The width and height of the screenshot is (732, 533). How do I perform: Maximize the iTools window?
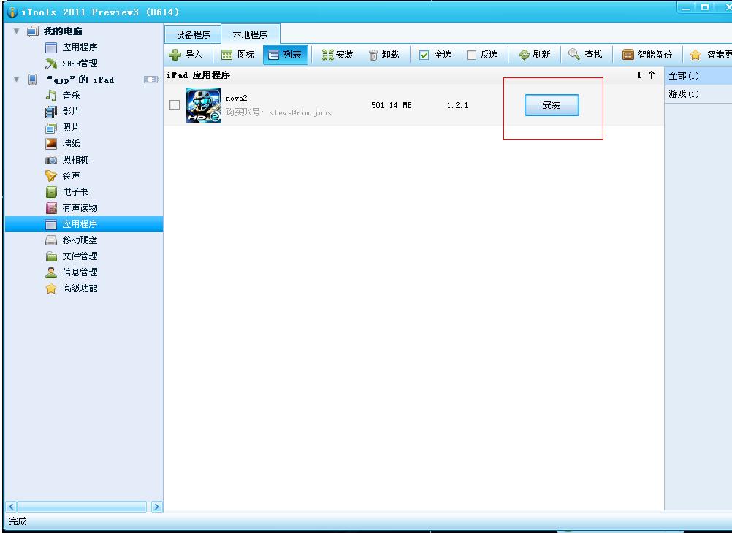(x=705, y=7)
